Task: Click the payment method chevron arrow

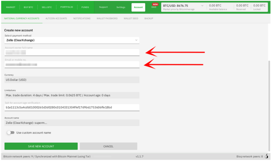Action: (136, 40)
